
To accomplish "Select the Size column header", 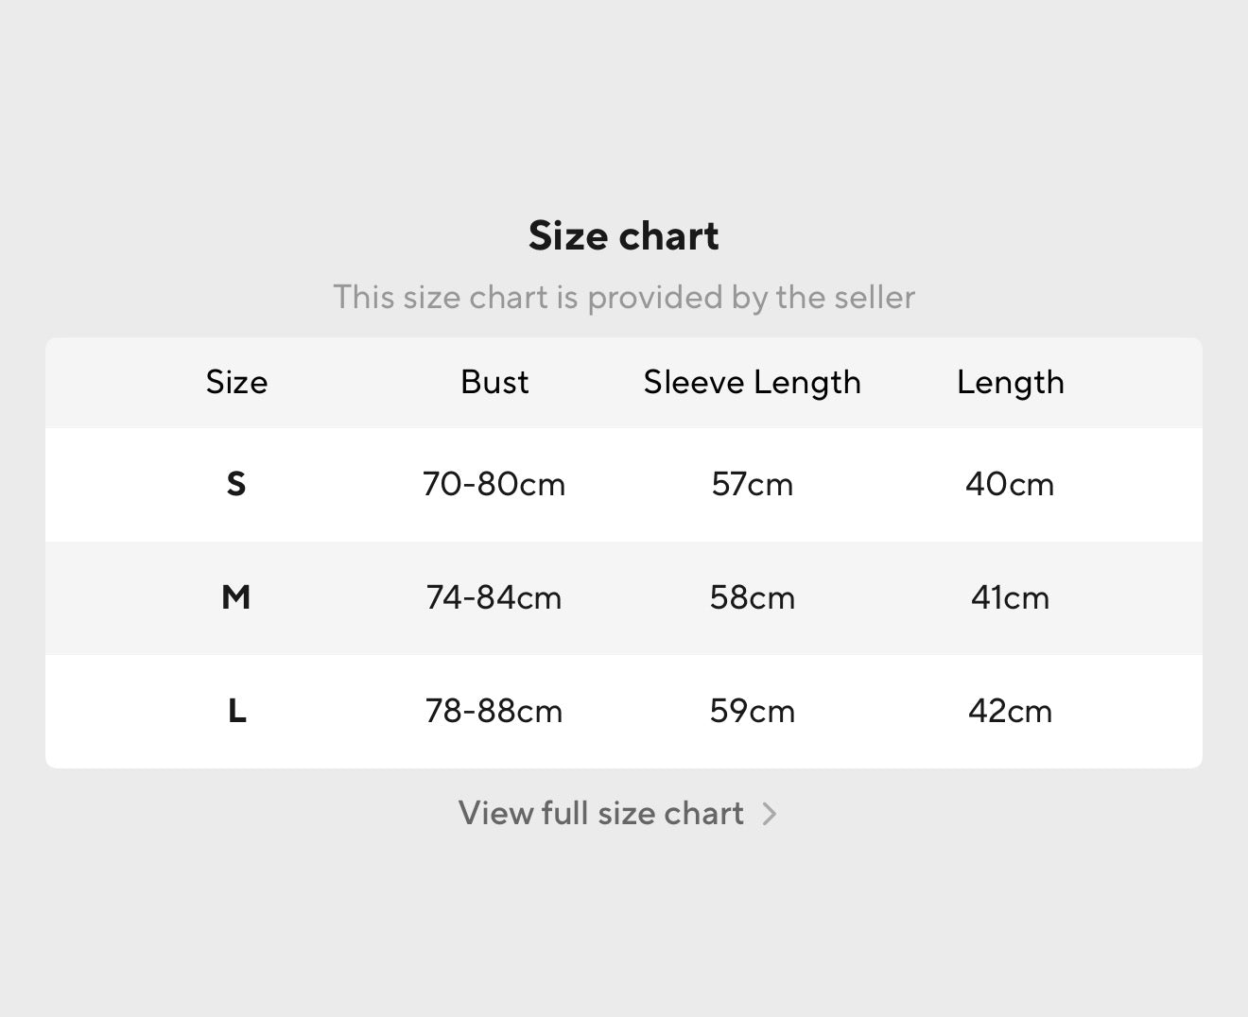I will click(236, 382).
